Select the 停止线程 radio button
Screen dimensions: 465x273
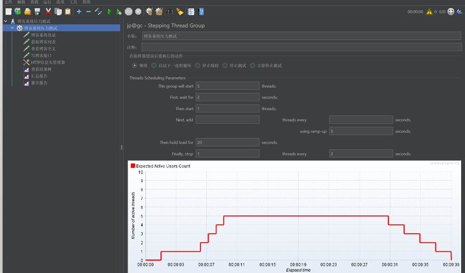coord(198,65)
